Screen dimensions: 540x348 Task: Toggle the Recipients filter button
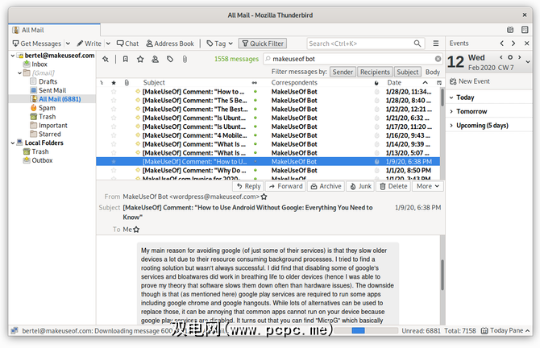375,72
